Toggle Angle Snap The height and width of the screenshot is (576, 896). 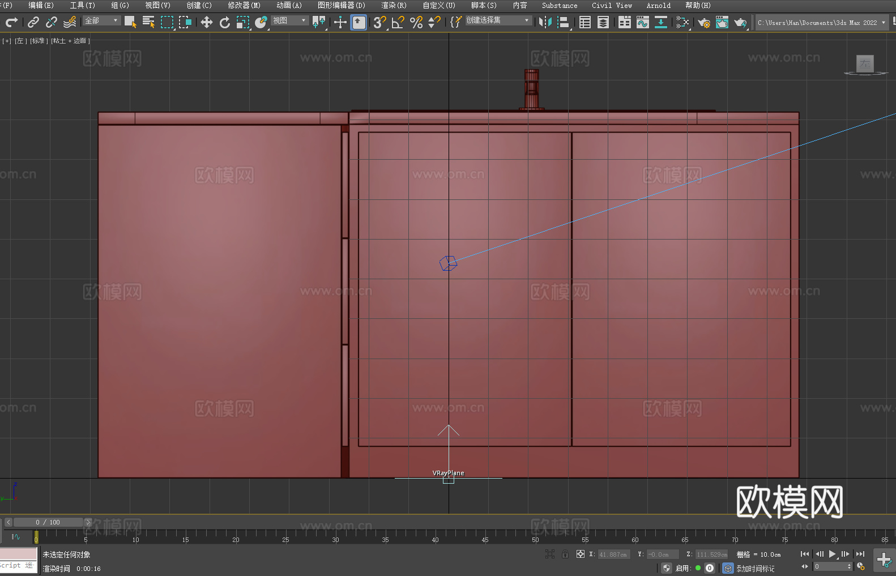click(398, 22)
